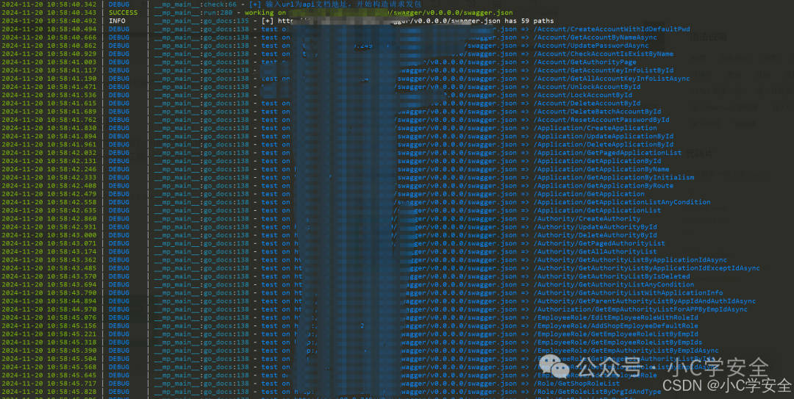This screenshot has height=399, width=794.
Task: Select the '__mp_main__:run:280' source text
Action: coord(193,12)
